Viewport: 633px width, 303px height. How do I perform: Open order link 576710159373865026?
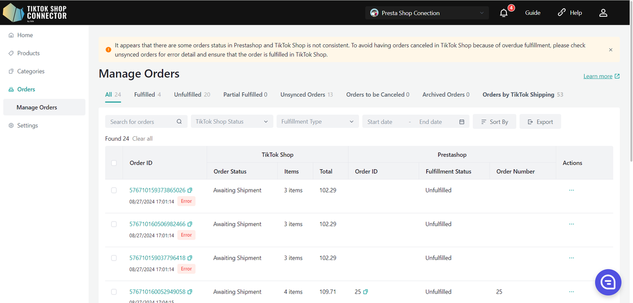157,190
